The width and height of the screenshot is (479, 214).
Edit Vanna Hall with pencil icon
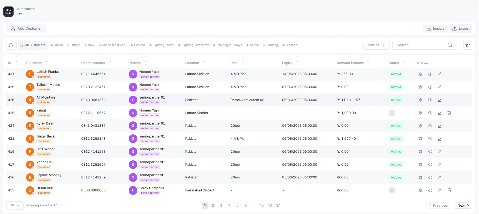coord(440,165)
